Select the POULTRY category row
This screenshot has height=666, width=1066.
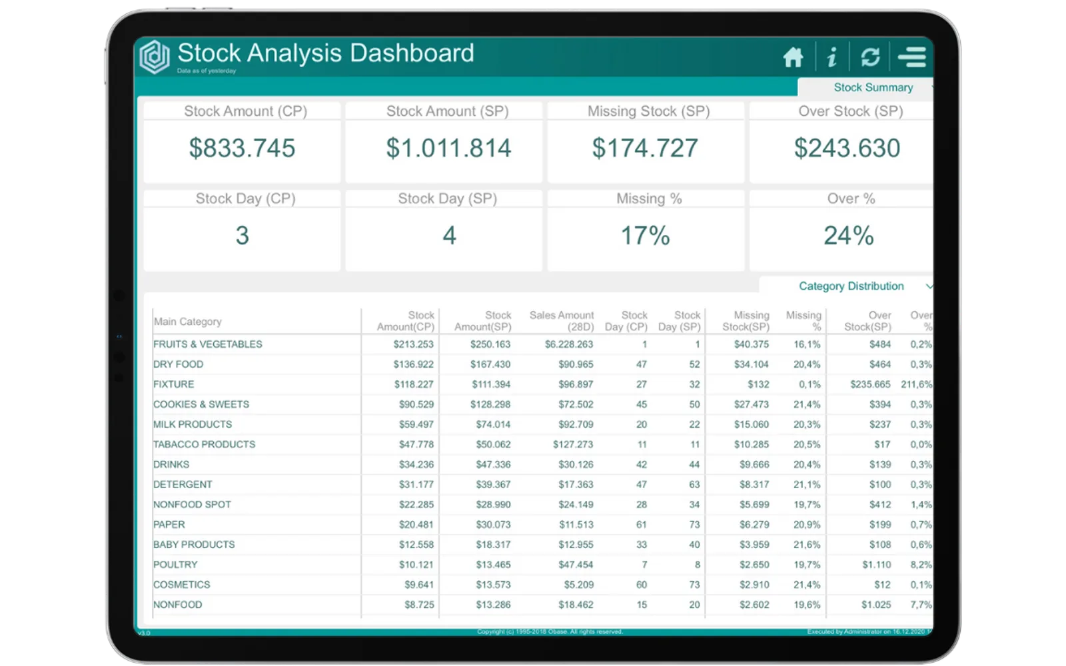(542, 564)
